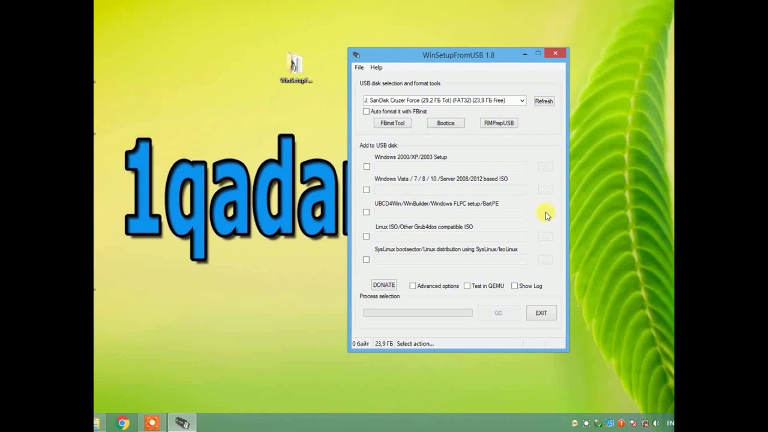This screenshot has width=768, height=432.
Task: Click the GO button
Action: [499, 313]
